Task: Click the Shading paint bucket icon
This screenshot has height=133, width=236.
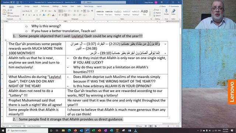Action: (80, 15)
